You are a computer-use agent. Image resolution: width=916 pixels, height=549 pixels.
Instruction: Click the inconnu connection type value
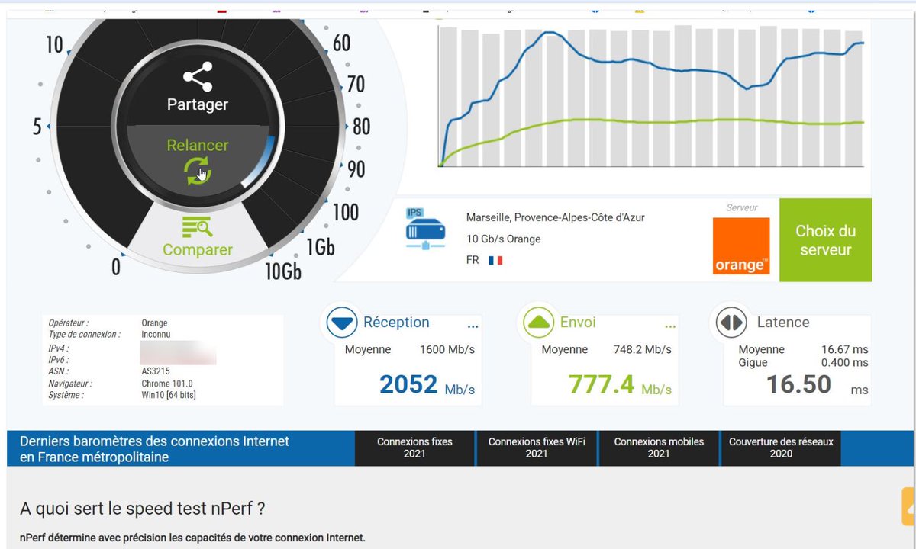(156, 334)
